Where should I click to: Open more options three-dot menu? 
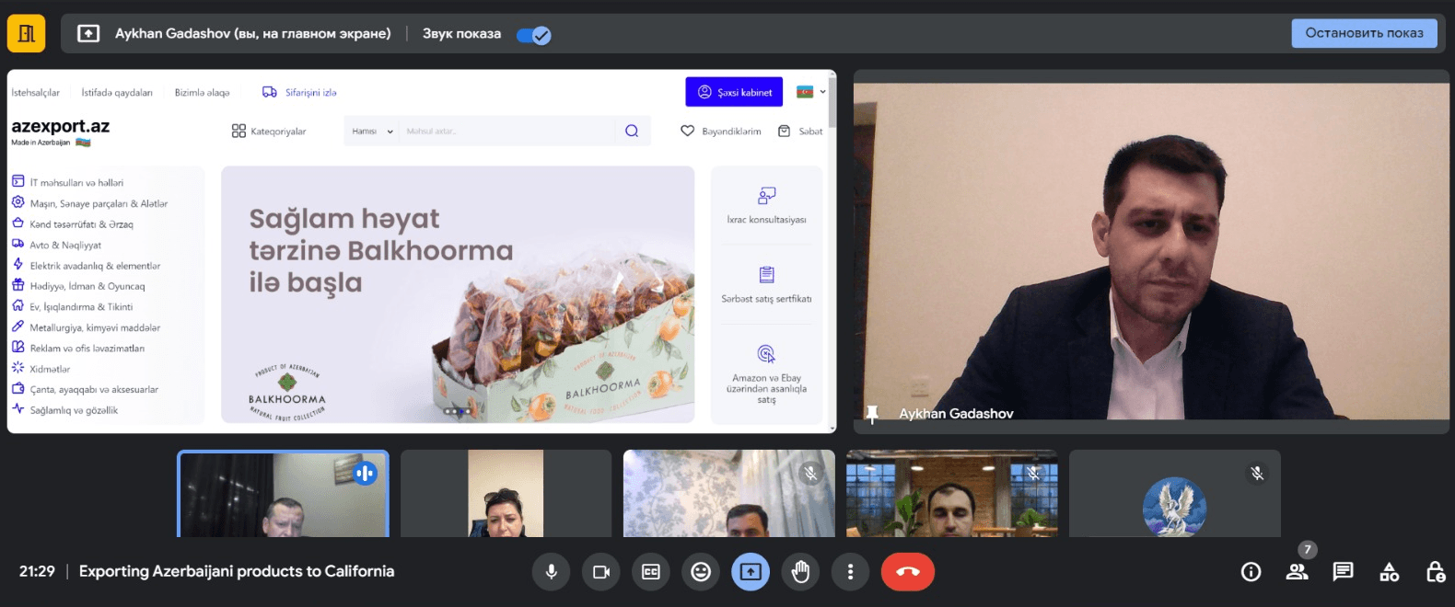(850, 572)
